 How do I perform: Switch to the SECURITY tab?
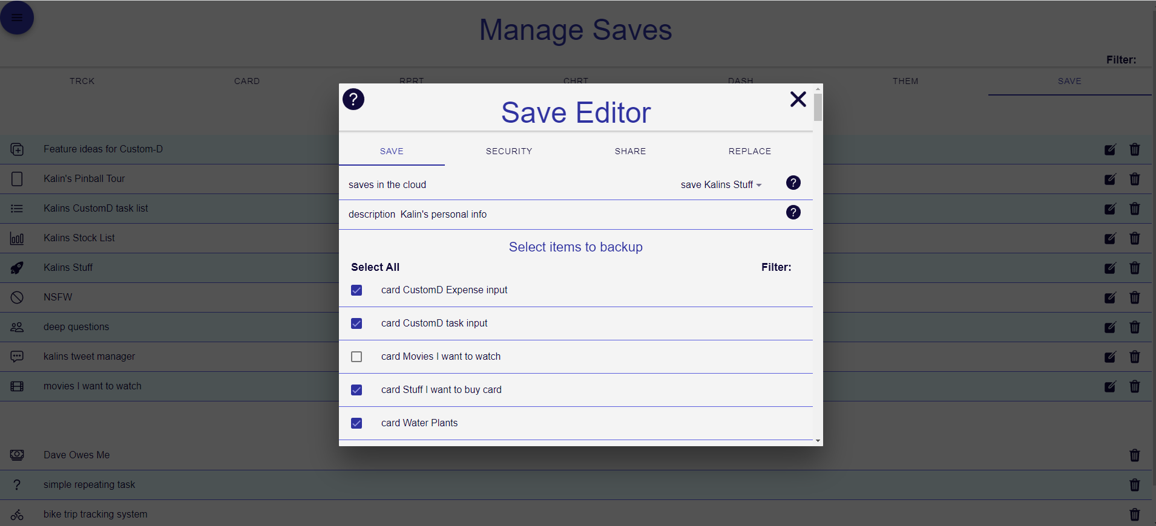pos(509,151)
